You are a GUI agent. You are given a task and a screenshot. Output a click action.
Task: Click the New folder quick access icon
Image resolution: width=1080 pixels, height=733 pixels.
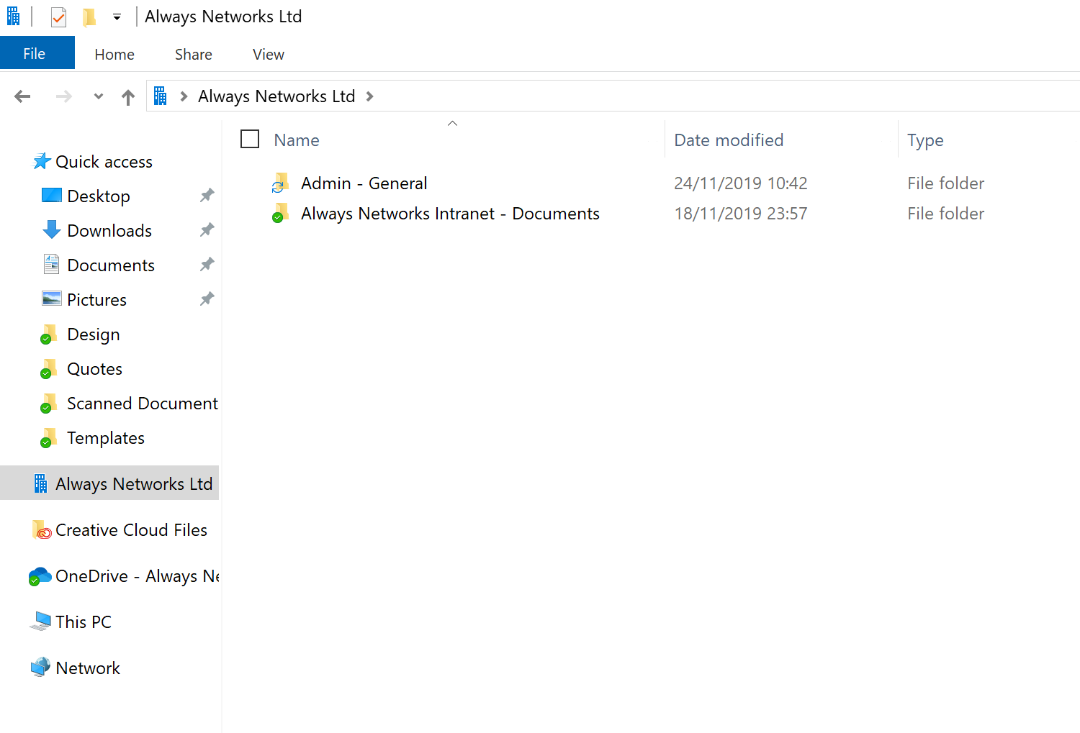[x=89, y=17]
